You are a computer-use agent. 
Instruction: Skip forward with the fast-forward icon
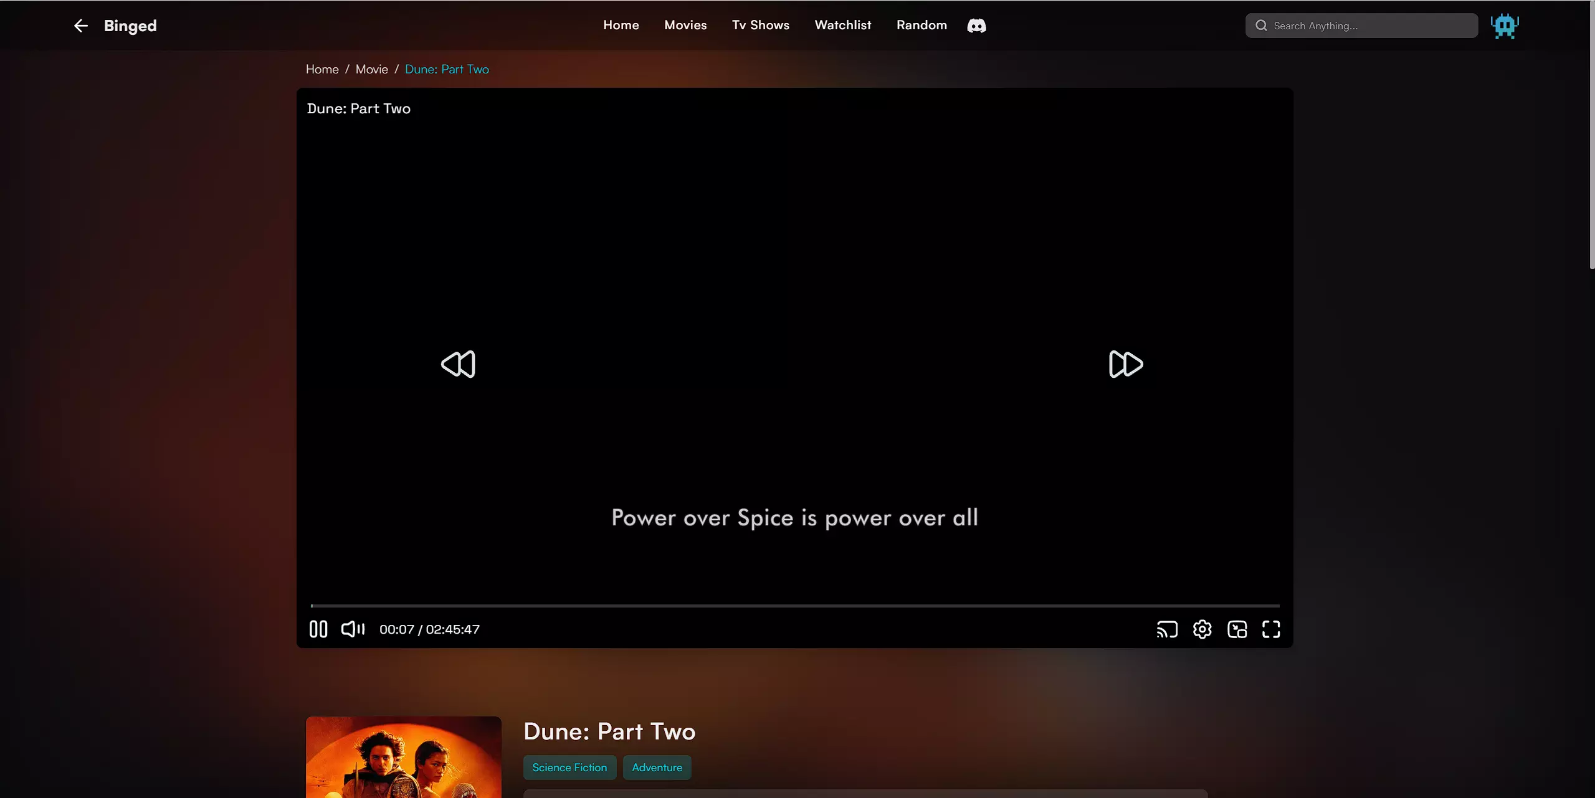(1125, 364)
